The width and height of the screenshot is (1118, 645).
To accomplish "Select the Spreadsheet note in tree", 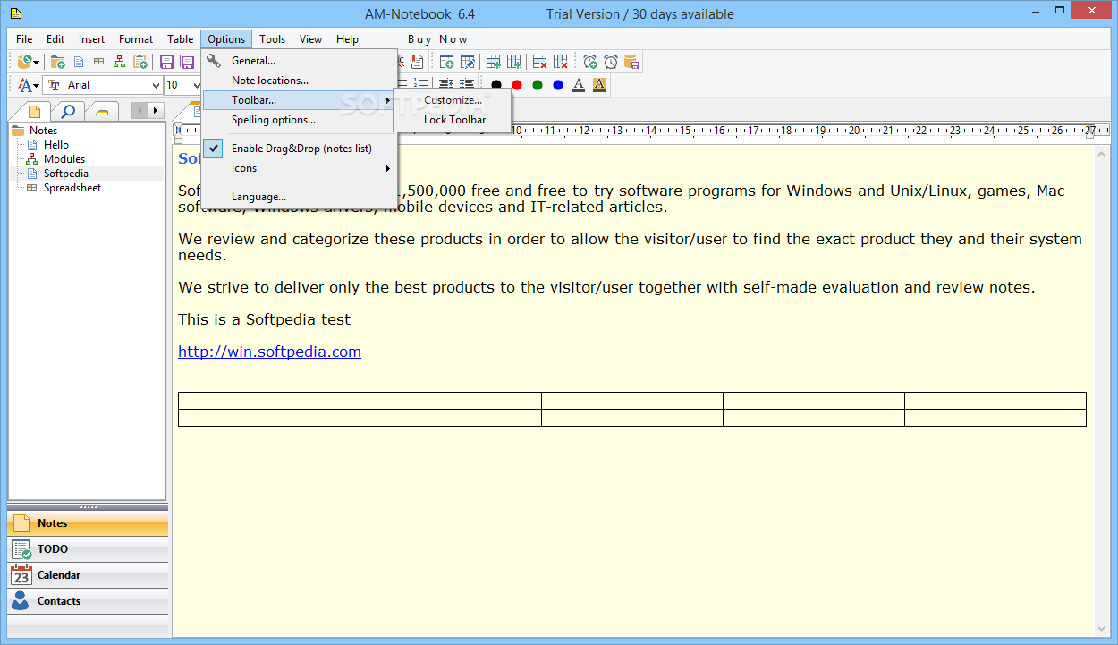I will click(72, 188).
